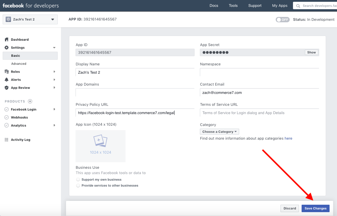Click the Settings gear icon
The height and width of the screenshot is (216, 337).
[7, 48]
